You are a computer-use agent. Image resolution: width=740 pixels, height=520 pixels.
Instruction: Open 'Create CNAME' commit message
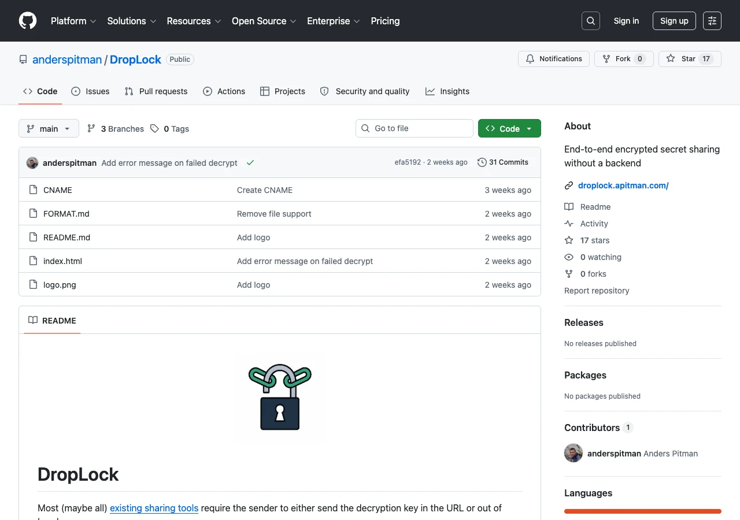(265, 190)
